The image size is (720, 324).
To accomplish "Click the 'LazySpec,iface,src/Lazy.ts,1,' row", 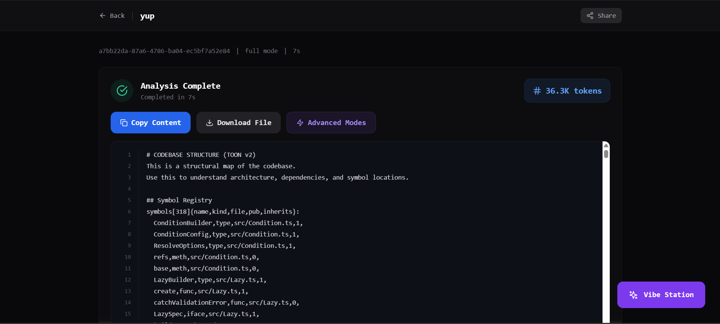I will point(206,314).
